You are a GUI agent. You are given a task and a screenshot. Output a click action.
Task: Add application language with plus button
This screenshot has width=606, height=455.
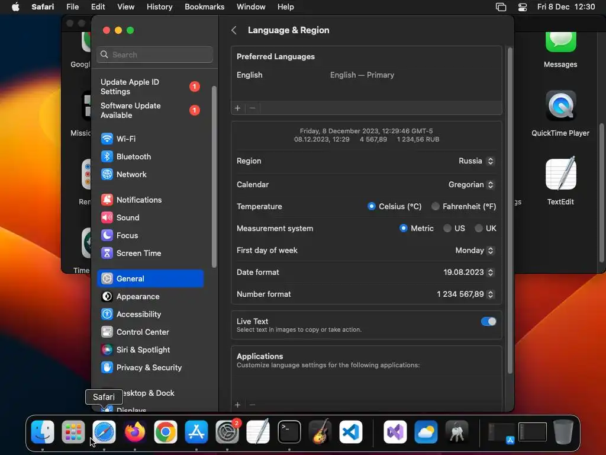pos(238,405)
